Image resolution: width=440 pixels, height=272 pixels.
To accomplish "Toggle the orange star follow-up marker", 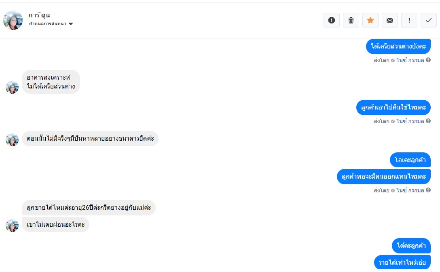I will point(370,20).
